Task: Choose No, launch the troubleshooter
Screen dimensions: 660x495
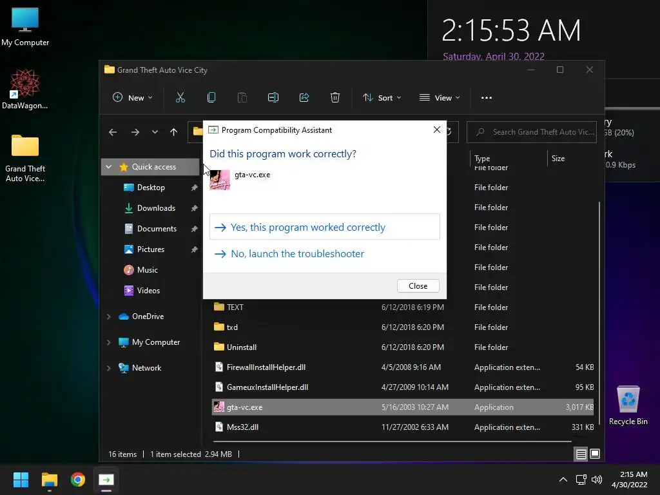Action: [325, 253]
